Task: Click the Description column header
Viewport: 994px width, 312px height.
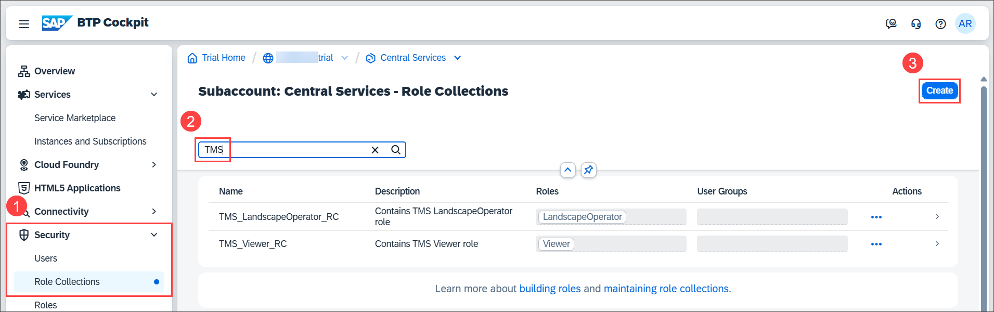Action: (397, 191)
